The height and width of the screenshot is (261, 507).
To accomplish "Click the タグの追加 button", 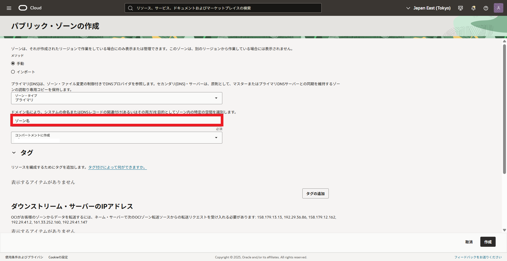I will point(315,193).
